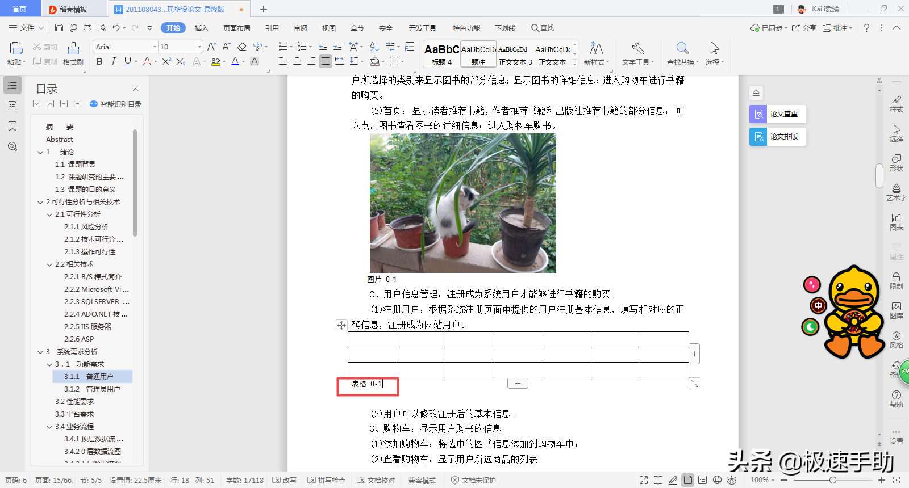
Task: Collapse the 3.4 业务流程 outline node
Action: (49, 427)
